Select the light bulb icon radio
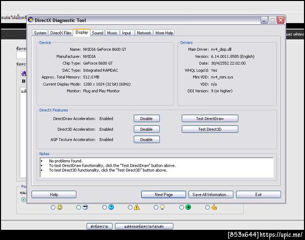This screenshot has width=305, height=240. [x=156, y=207]
